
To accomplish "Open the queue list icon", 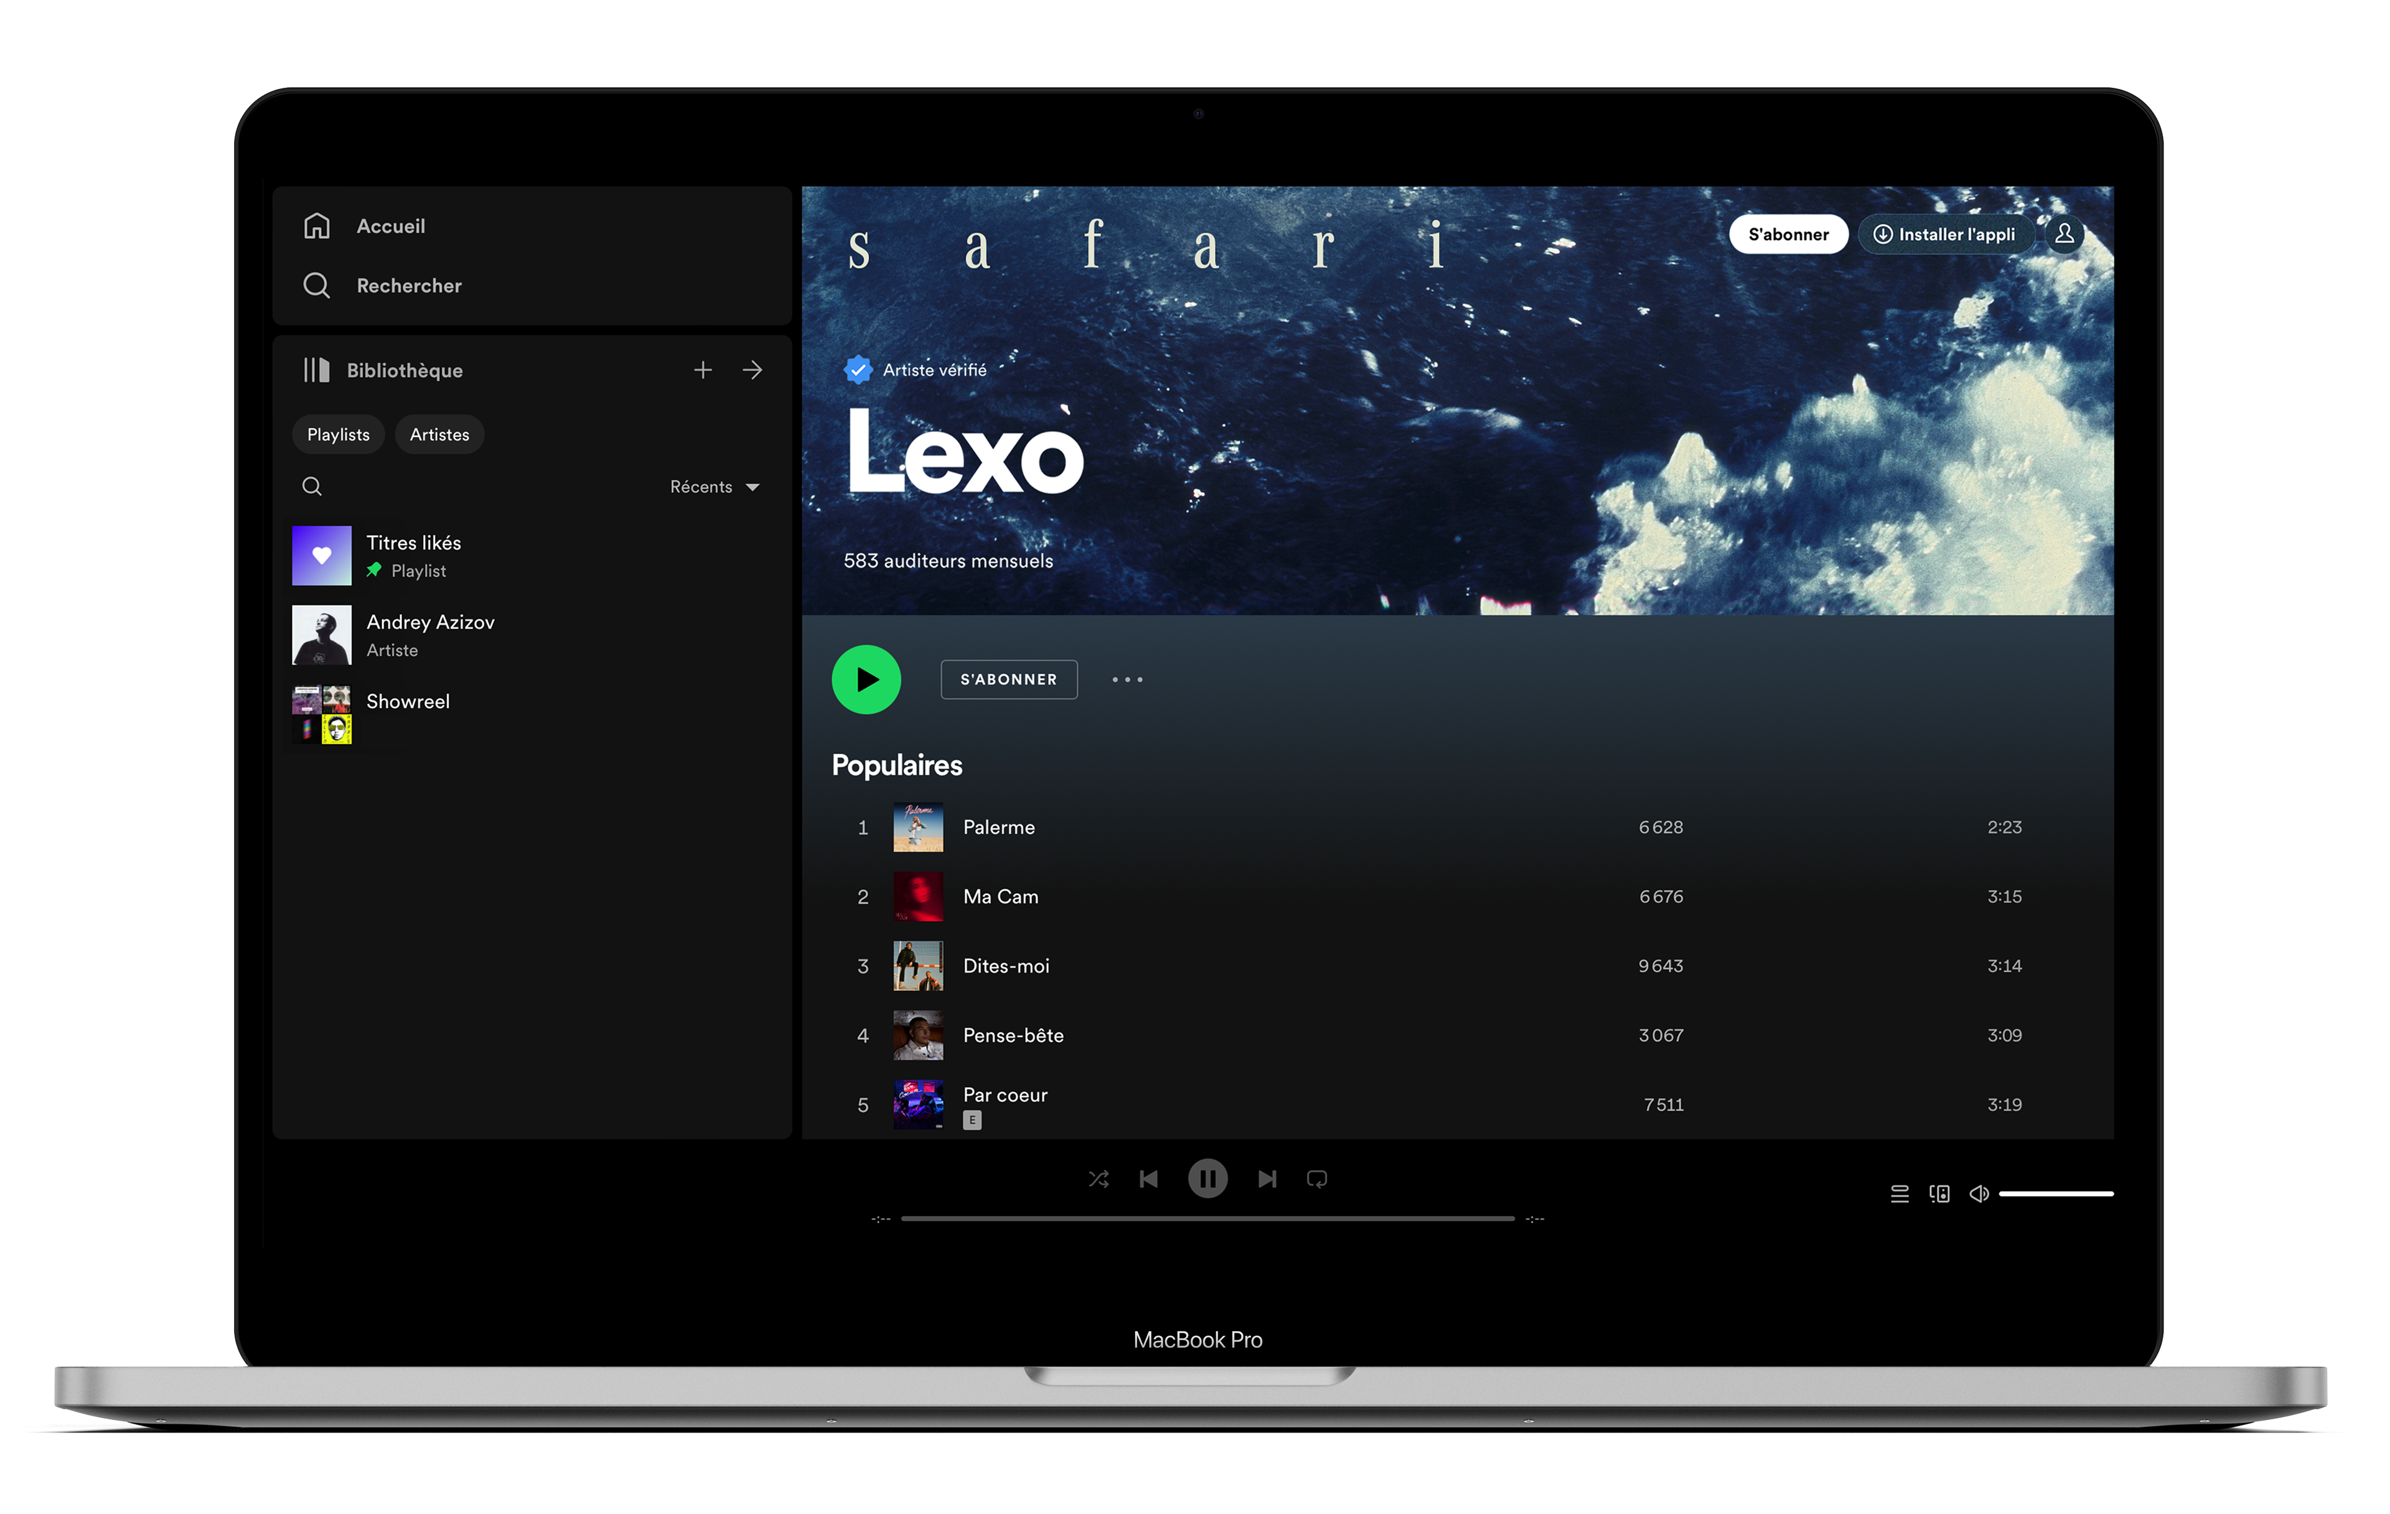I will (1900, 1194).
